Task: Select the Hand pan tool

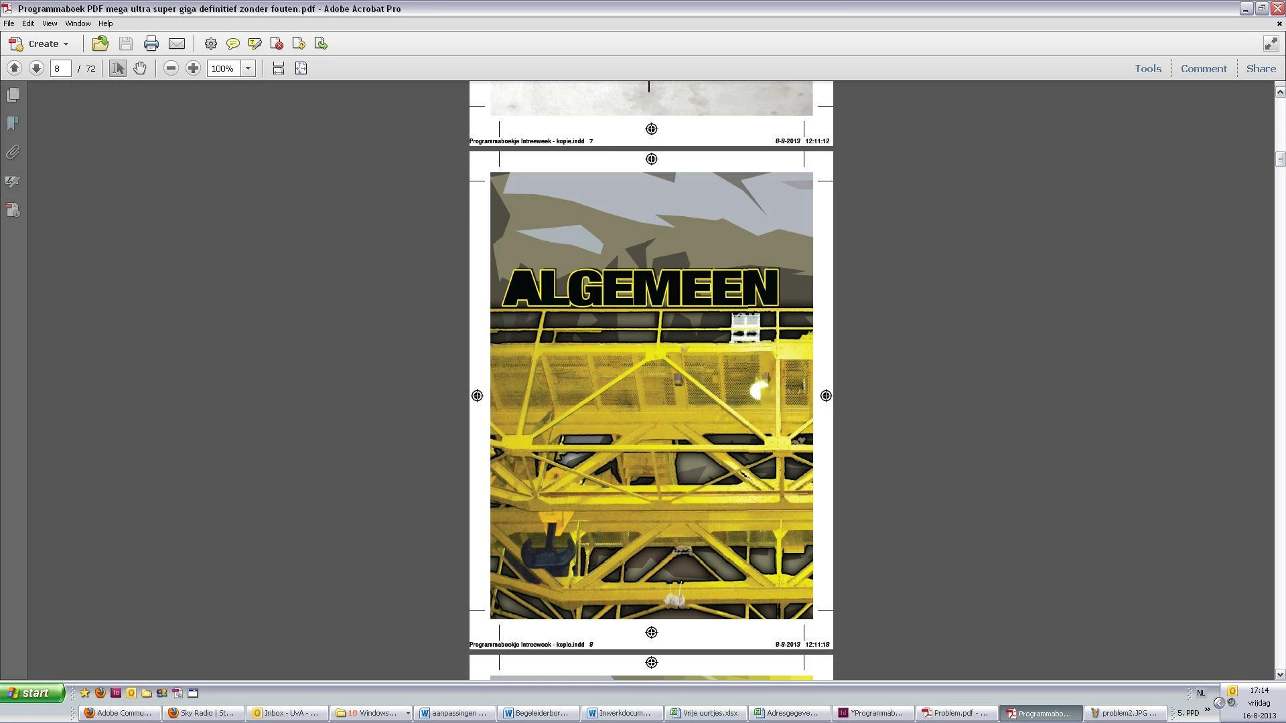Action: [x=139, y=68]
